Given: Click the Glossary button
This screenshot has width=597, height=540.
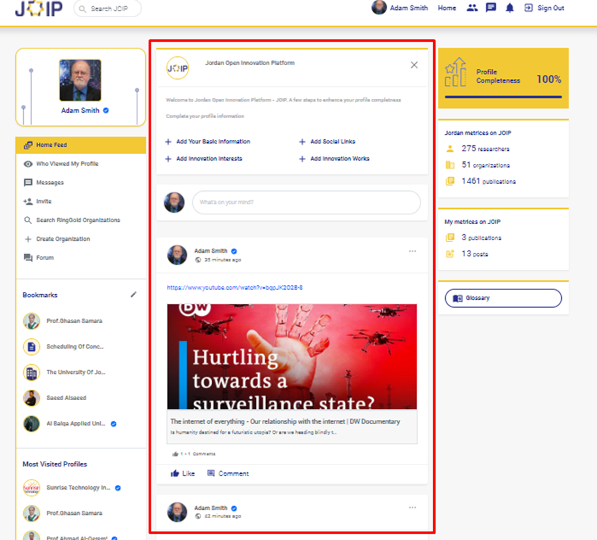Looking at the screenshot, I should tap(503, 299).
